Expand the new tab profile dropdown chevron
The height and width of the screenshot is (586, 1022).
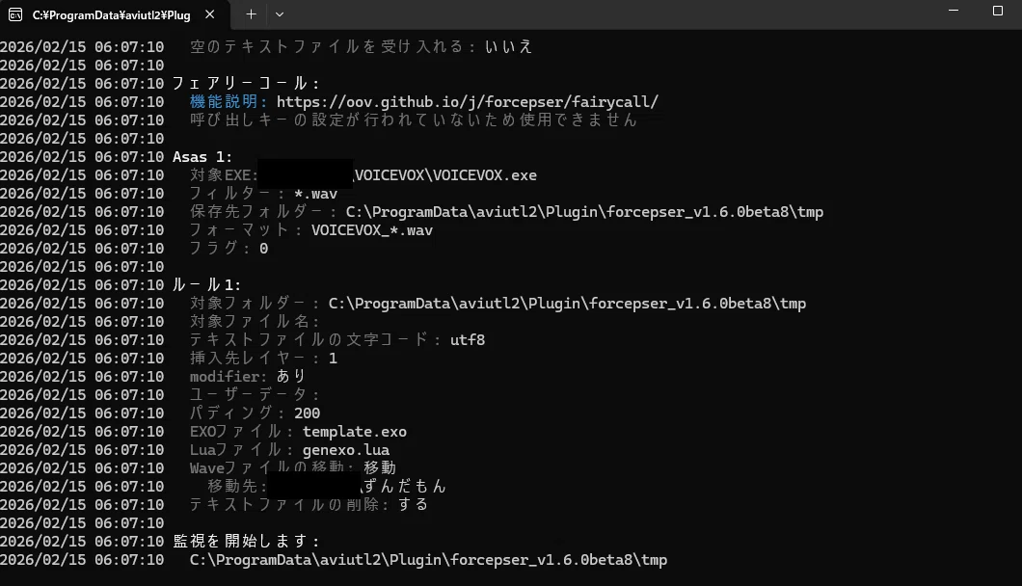pyautogui.click(x=280, y=14)
